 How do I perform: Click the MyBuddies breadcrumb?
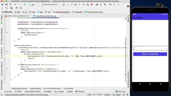point(7,12)
